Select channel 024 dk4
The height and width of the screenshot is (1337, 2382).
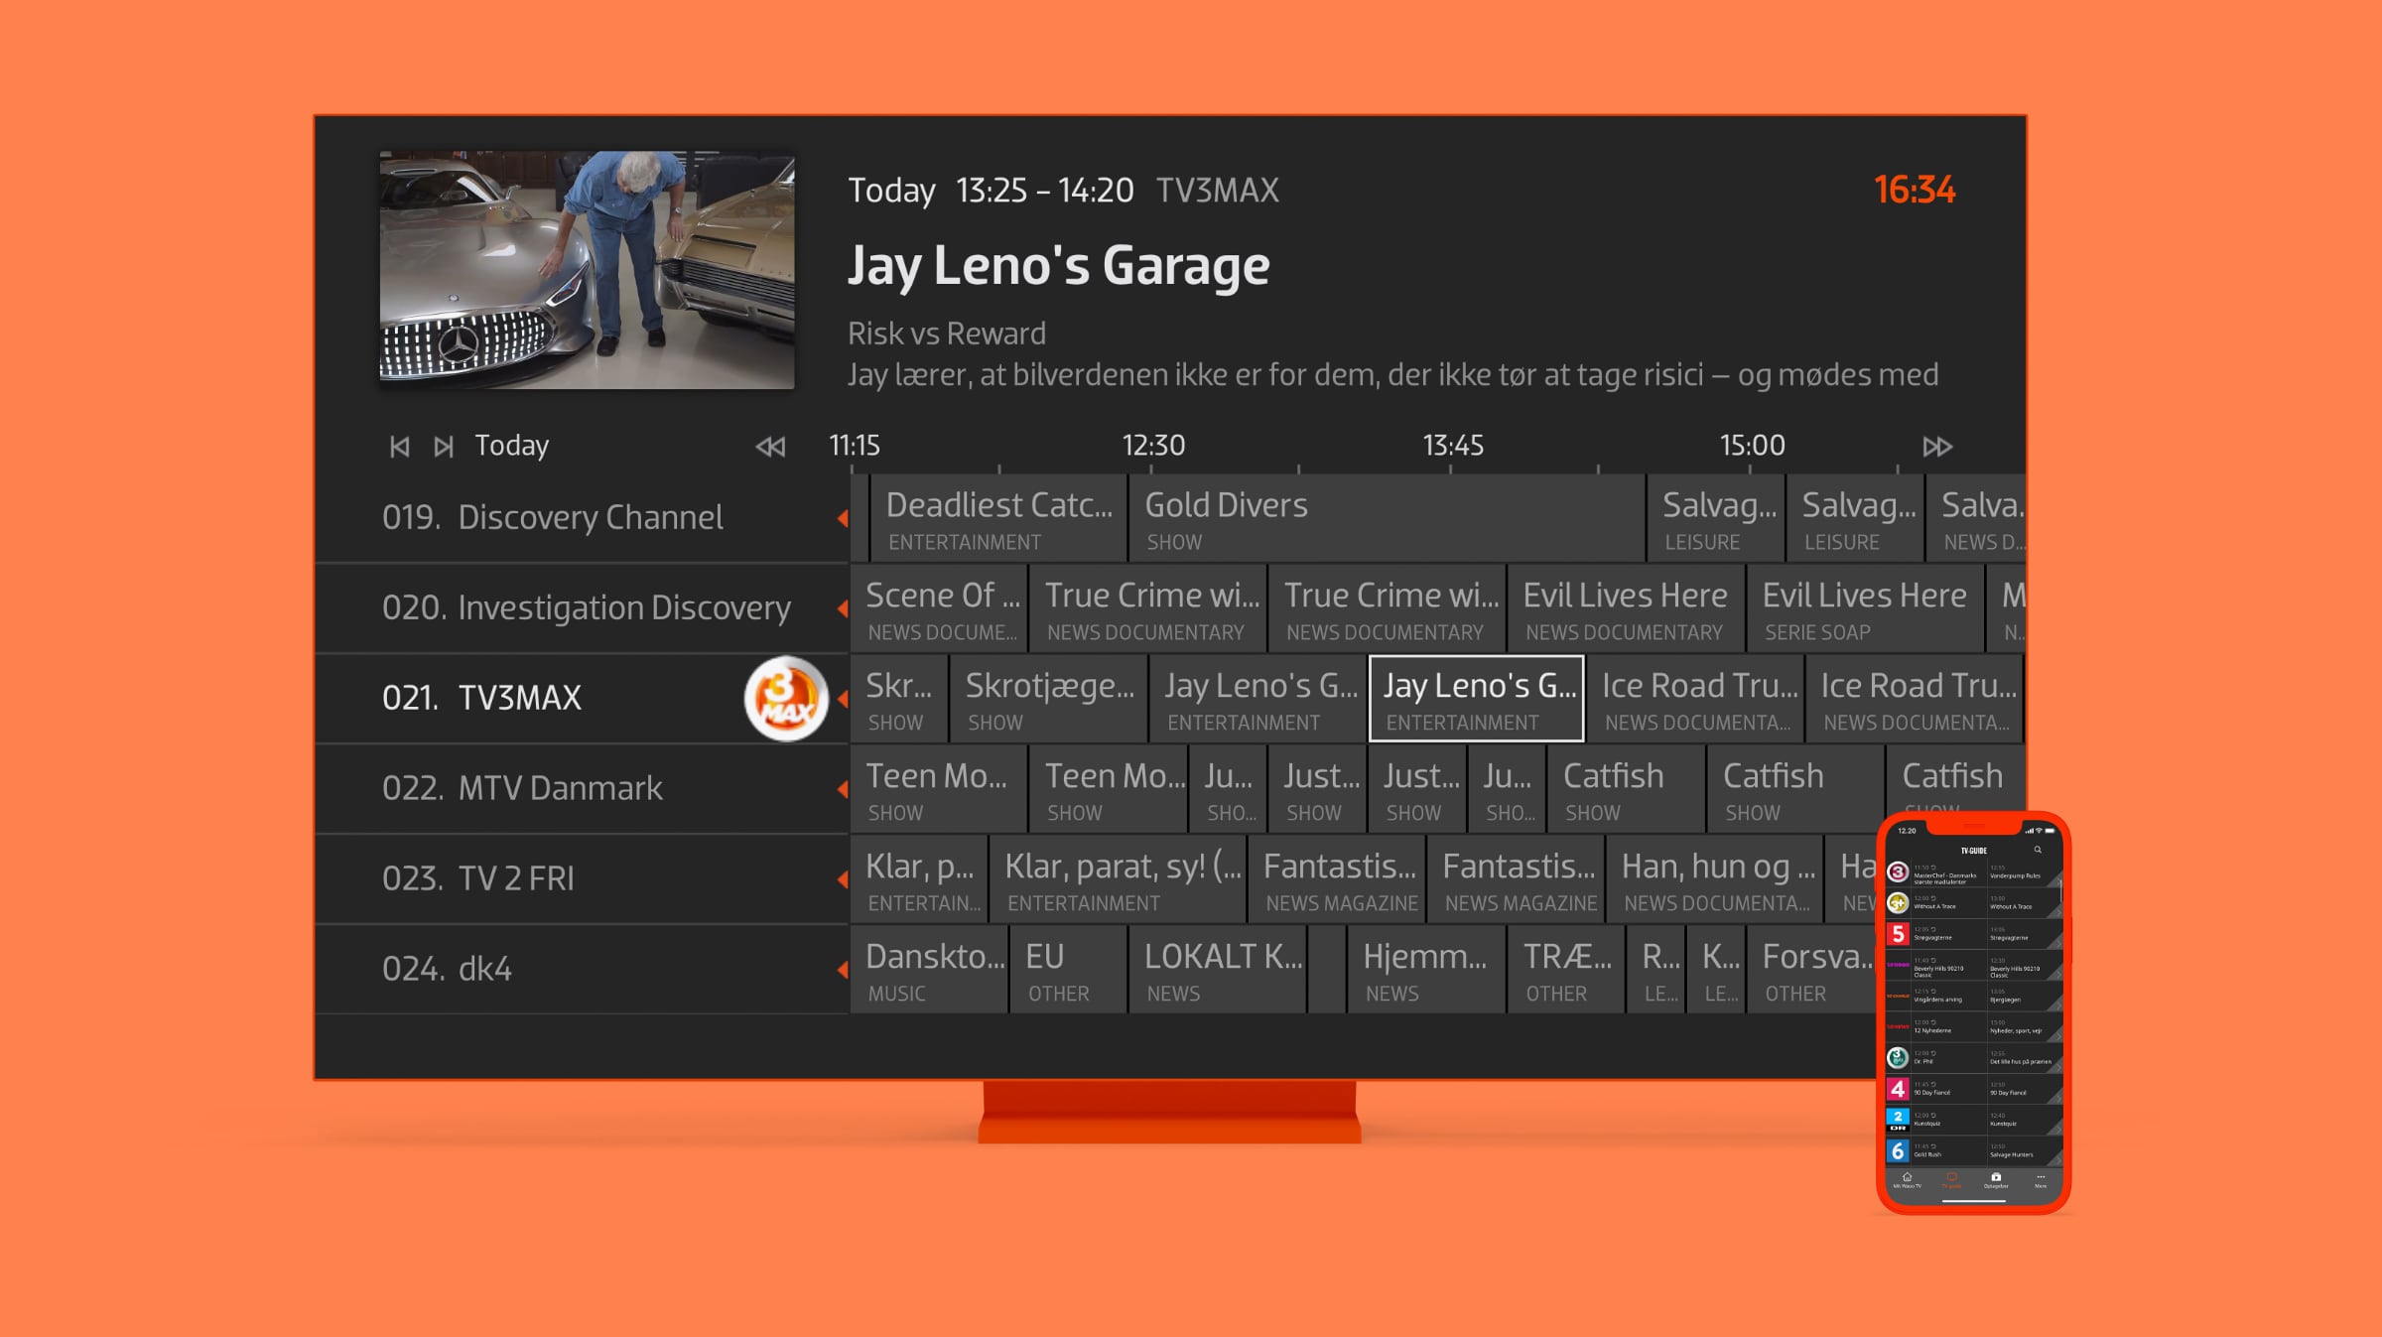click(582, 970)
